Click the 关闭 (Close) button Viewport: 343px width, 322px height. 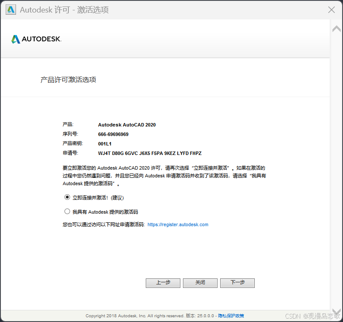[x=200, y=283]
